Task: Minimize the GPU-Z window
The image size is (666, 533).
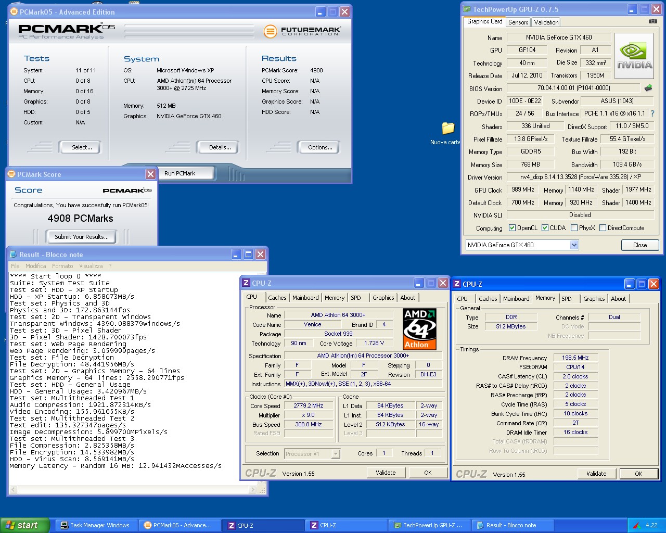Action: coord(632,9)
